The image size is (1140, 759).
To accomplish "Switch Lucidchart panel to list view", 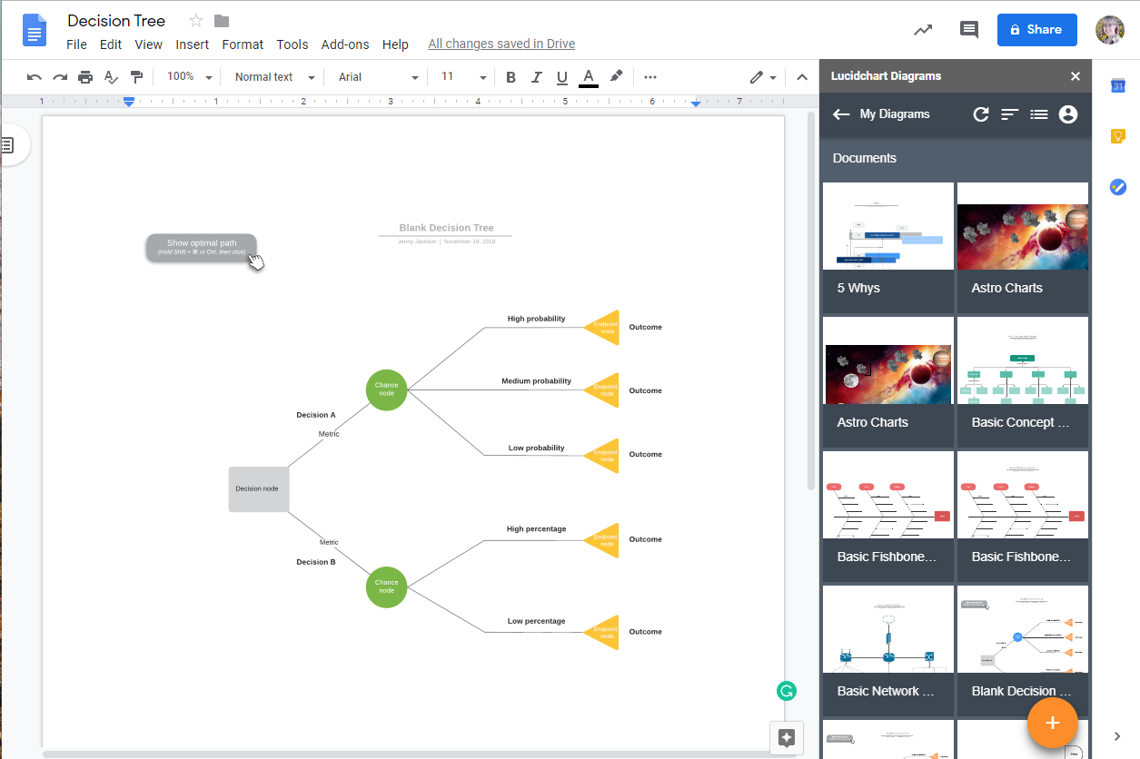I will tap(1039, 114).
